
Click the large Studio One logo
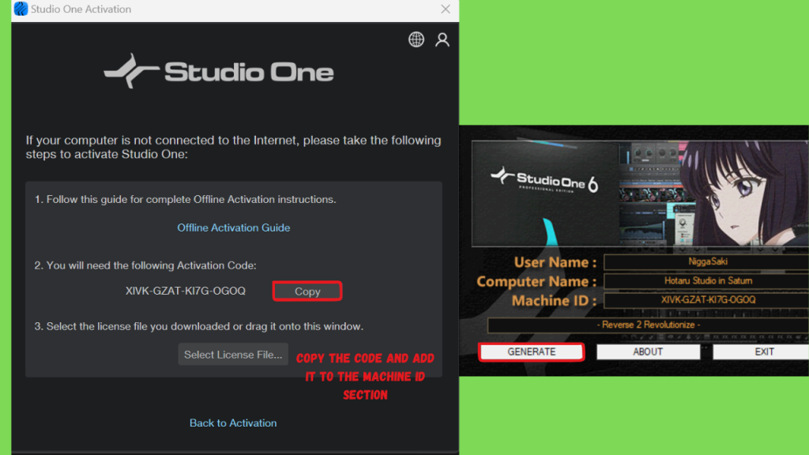[219, 71]
